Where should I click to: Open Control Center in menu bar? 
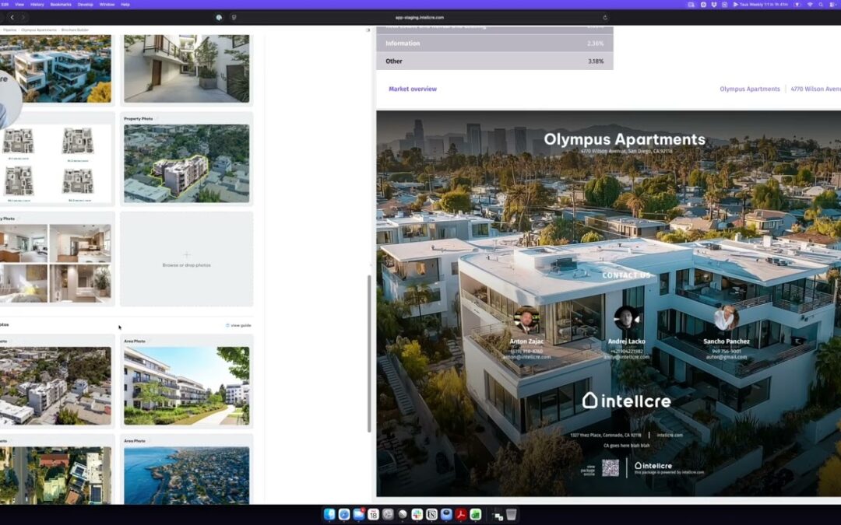click(832, 5)
